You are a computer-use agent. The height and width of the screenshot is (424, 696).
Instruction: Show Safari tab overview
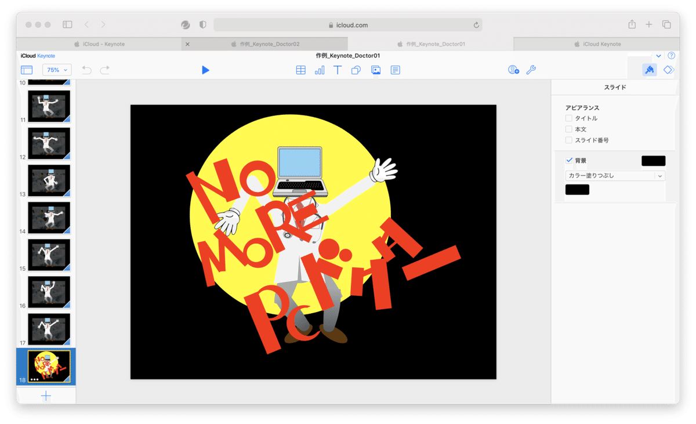coord(666,24)
